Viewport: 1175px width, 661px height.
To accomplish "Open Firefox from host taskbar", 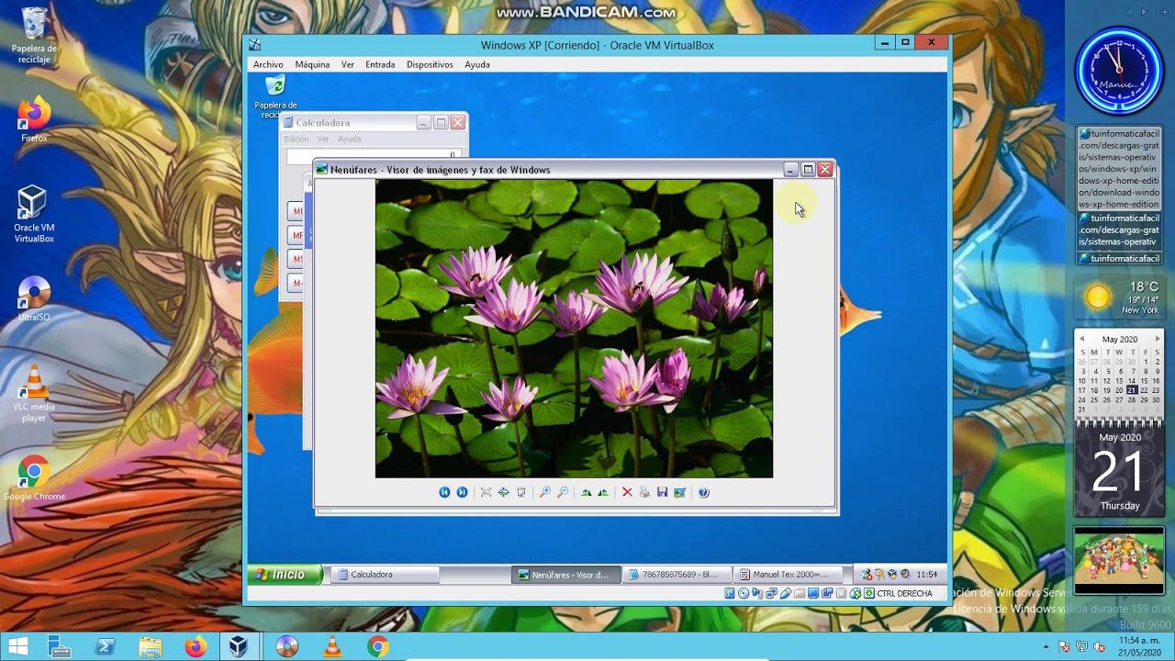I will 196,646.
